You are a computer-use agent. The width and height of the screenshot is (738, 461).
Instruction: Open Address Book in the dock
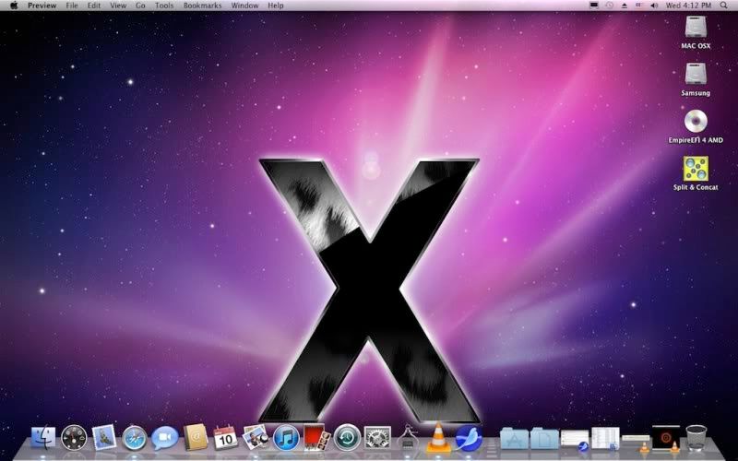click(x=196, y=437)
